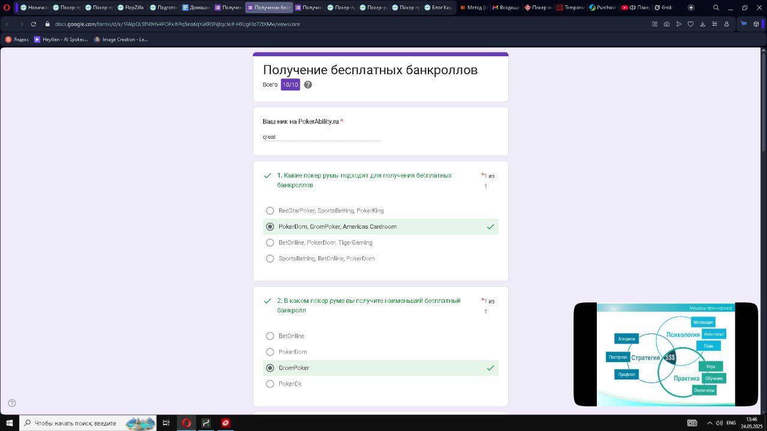Select the PokerDom radio in question 2

[270, 352]
